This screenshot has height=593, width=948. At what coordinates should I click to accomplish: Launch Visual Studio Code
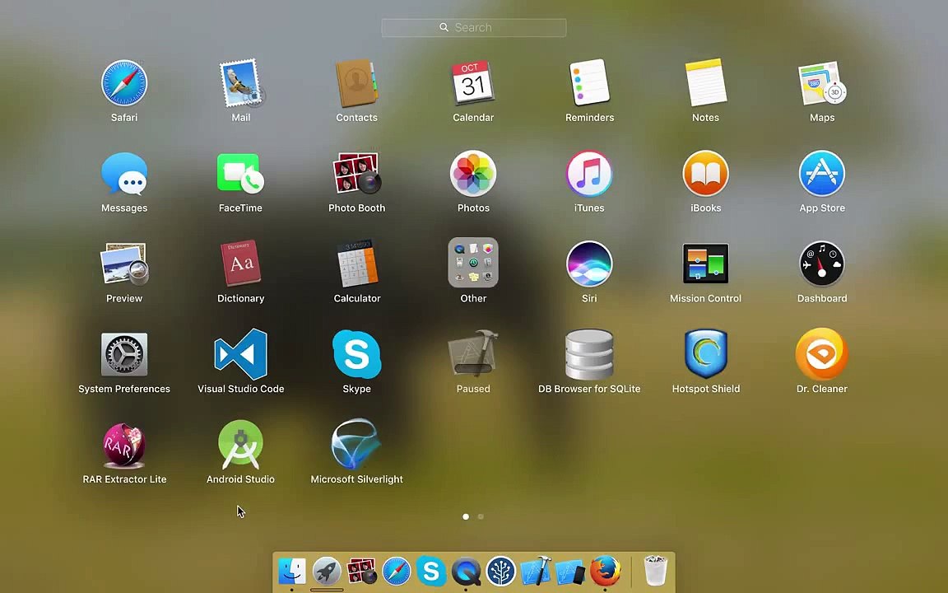tap(240, 355)
